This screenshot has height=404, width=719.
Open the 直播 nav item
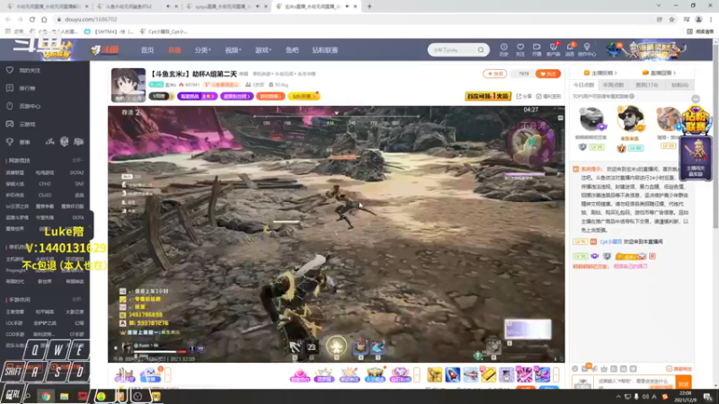click(174, 50)
